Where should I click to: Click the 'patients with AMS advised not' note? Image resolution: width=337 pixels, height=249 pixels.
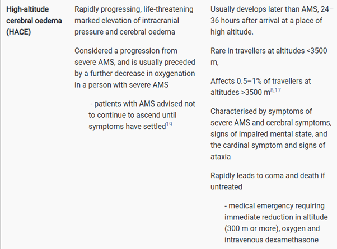[142, 115]
